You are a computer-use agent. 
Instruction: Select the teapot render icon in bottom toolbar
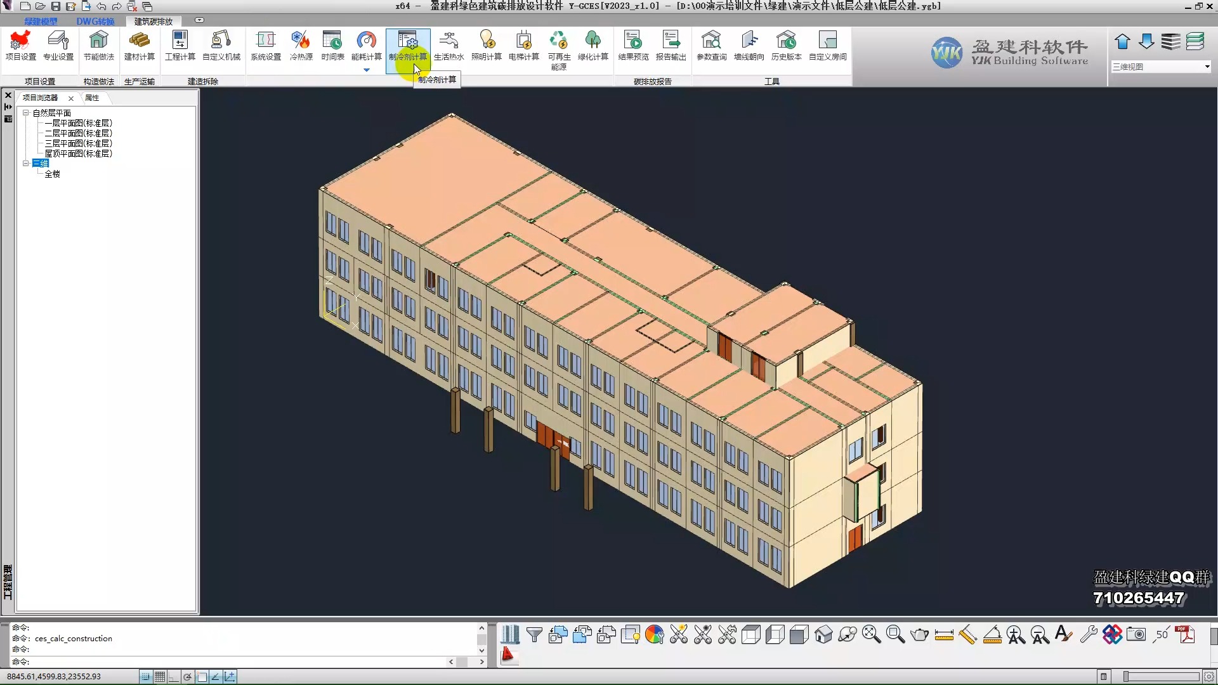(x=919, y=634)
